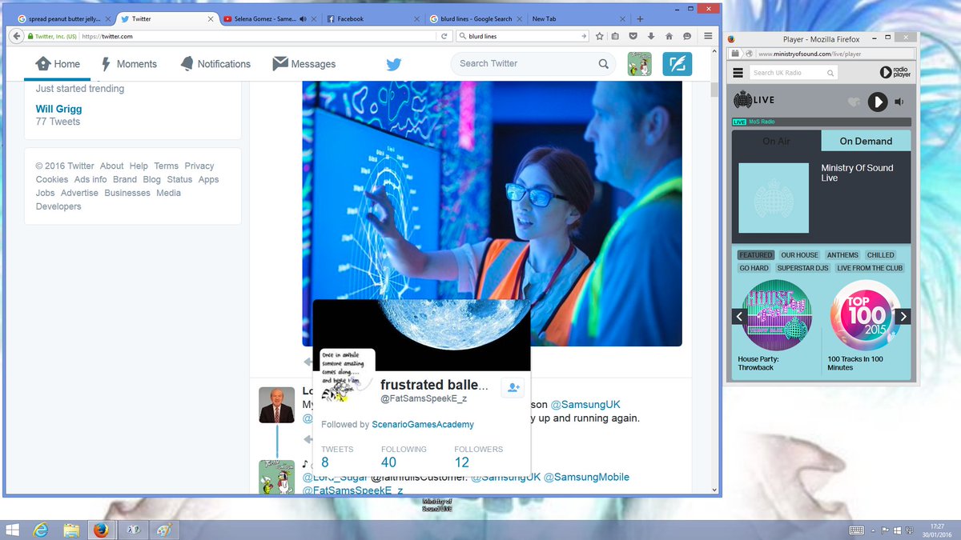The height and width of the screenshot is (540, 961).
Task: Switch to the On Demand tab
Action: click(866, 141)
